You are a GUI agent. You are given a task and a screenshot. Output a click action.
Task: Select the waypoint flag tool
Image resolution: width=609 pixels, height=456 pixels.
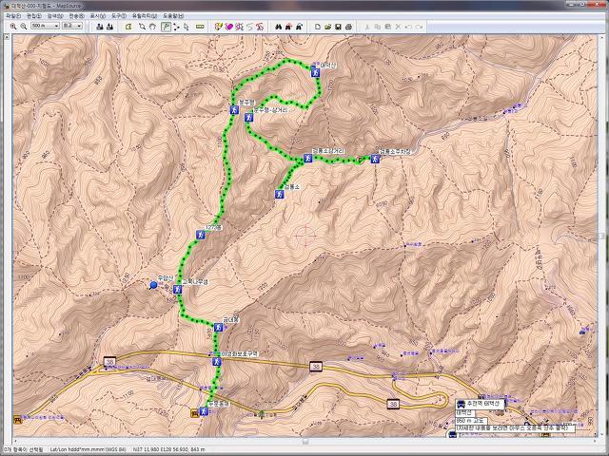click(166, 27)
